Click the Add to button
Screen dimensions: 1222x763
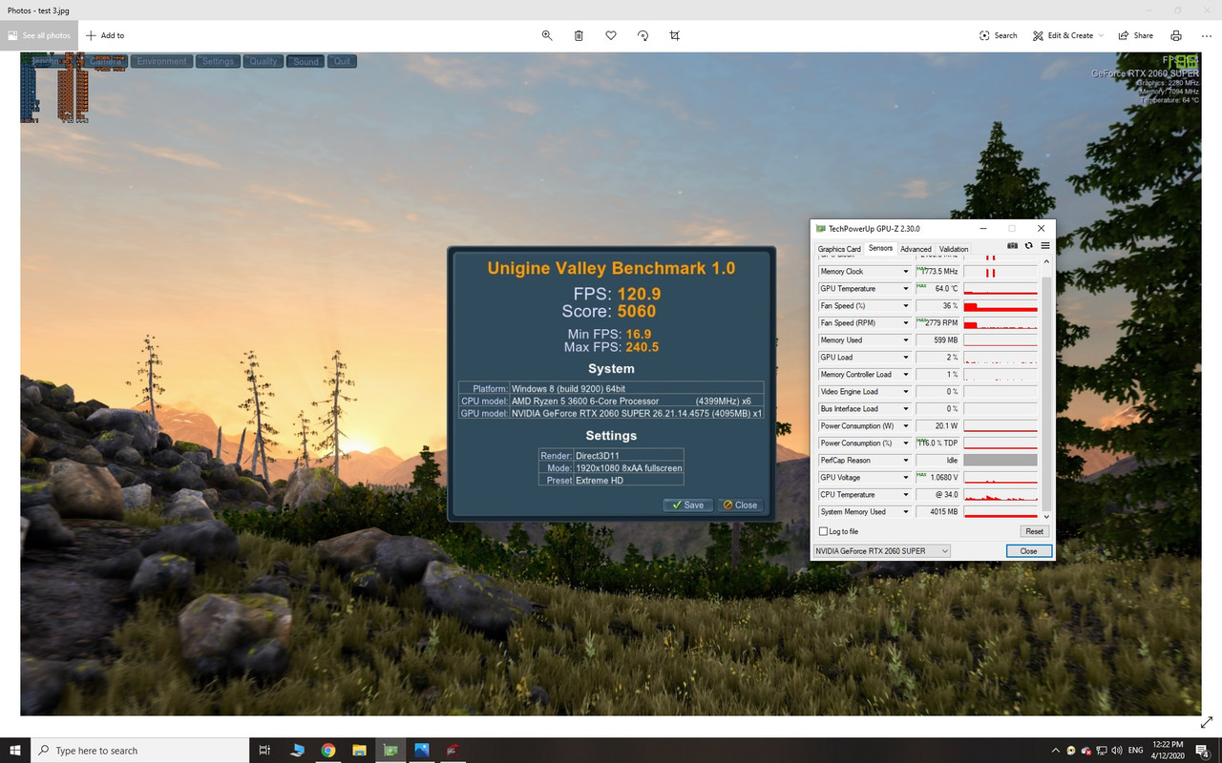[105, 35]
